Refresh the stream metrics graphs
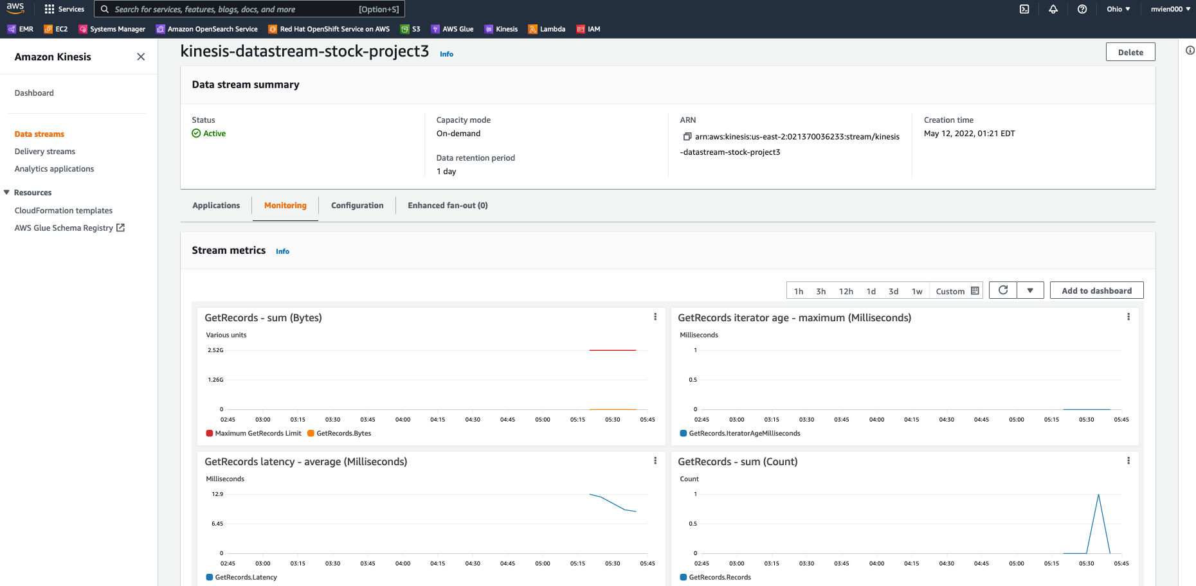This screenshot has width=1196, height=586. coord(1003,290)
